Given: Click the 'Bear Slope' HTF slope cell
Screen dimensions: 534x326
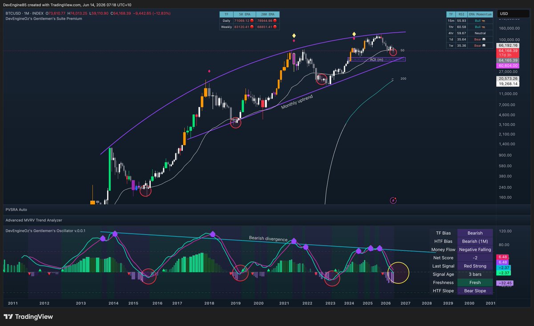Looking at the screenshot, I should (475, 291).
